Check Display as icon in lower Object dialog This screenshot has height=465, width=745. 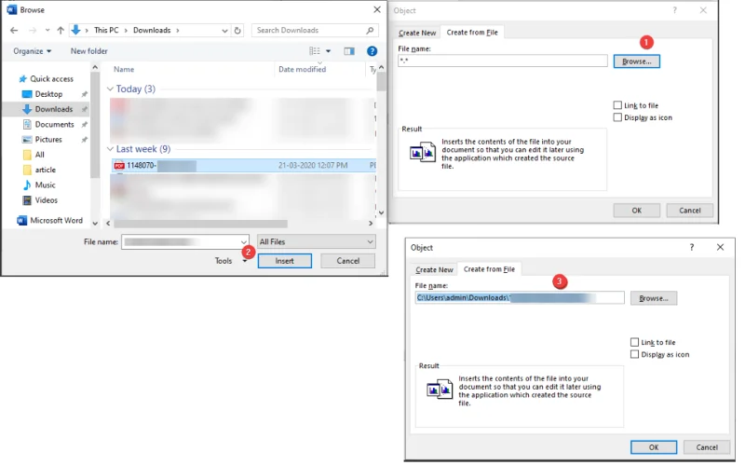click(660, 354)
